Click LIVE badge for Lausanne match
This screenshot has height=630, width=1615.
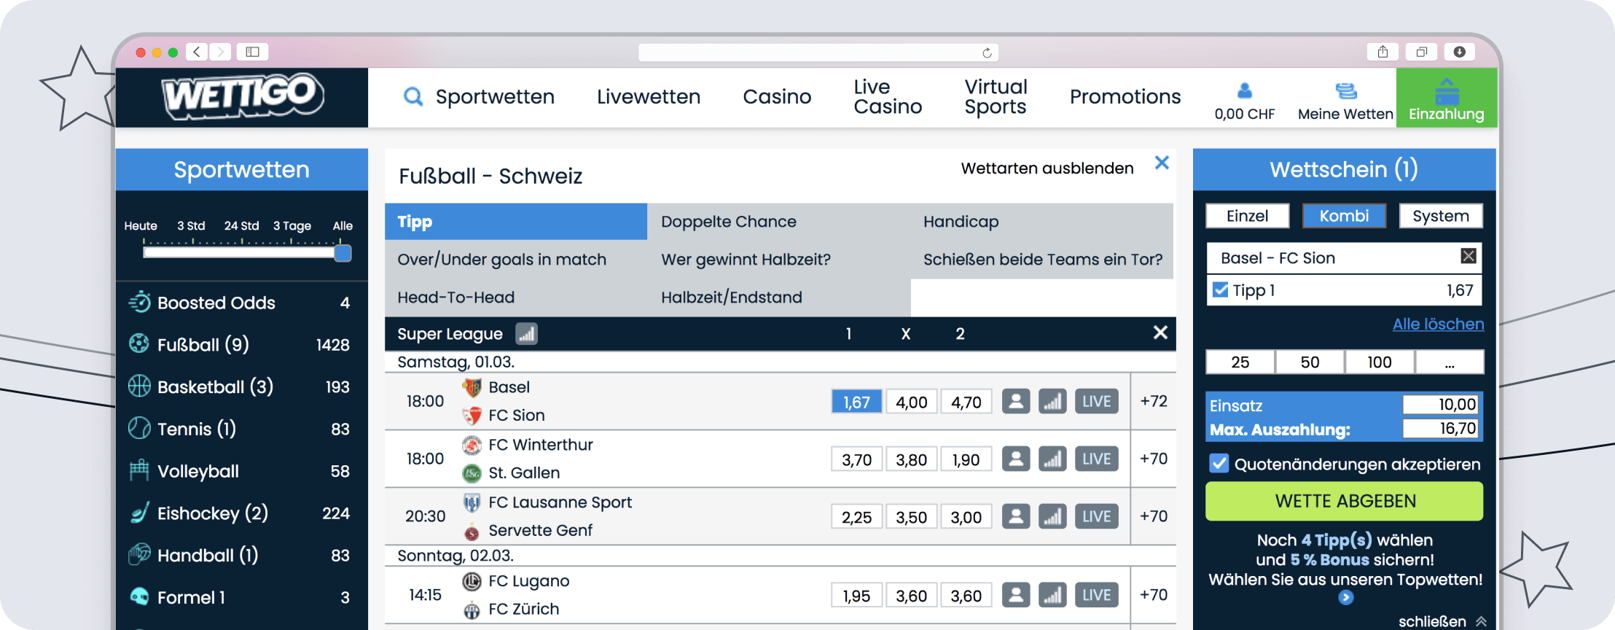[1097, 516]
